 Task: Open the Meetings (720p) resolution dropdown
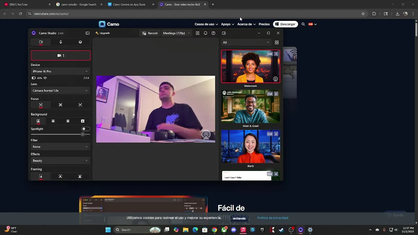pyautogui.click(x=176, y=33)
